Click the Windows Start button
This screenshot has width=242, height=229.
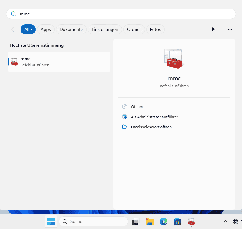(x=51, y=221)
